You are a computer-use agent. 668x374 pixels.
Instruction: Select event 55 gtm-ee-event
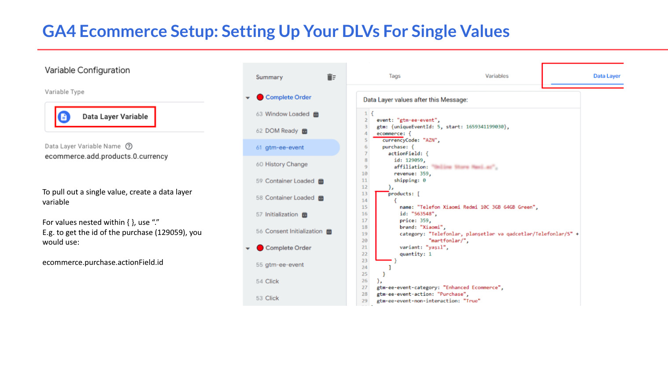280,264
